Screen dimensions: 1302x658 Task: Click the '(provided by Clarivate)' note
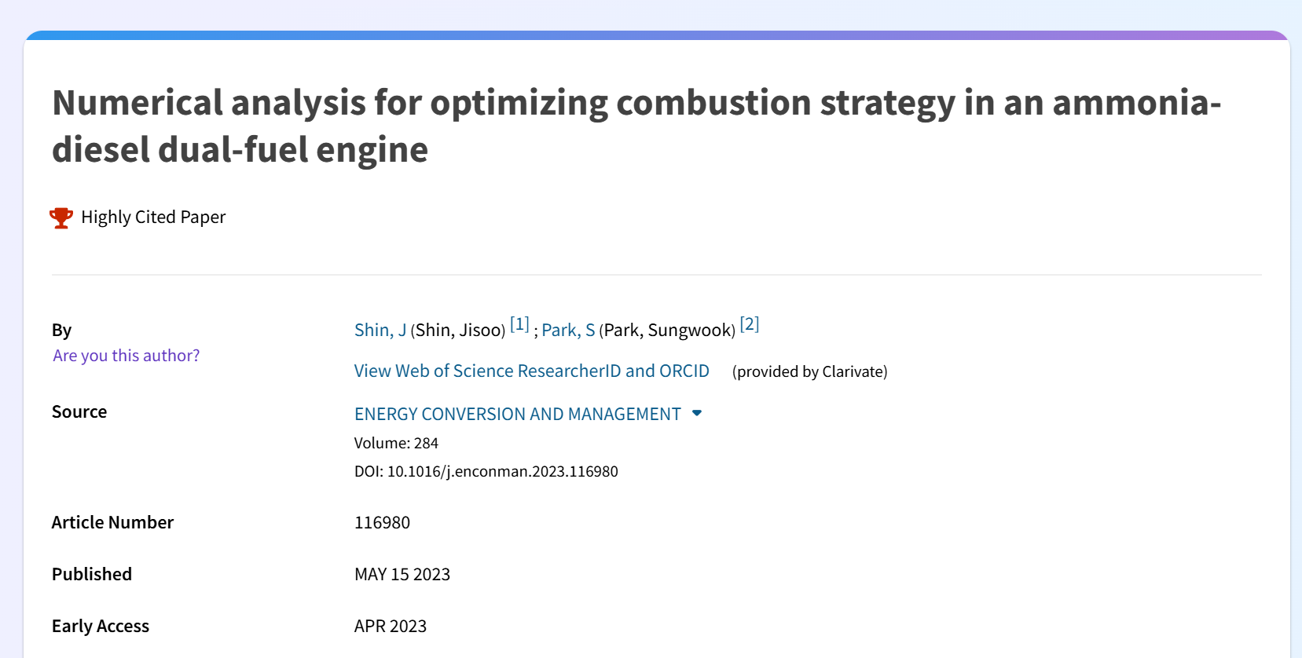[810, 371]
